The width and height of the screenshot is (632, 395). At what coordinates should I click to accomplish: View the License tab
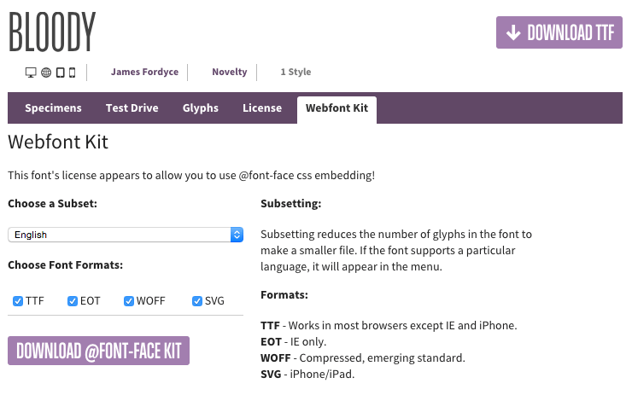[x=262, y=108]
